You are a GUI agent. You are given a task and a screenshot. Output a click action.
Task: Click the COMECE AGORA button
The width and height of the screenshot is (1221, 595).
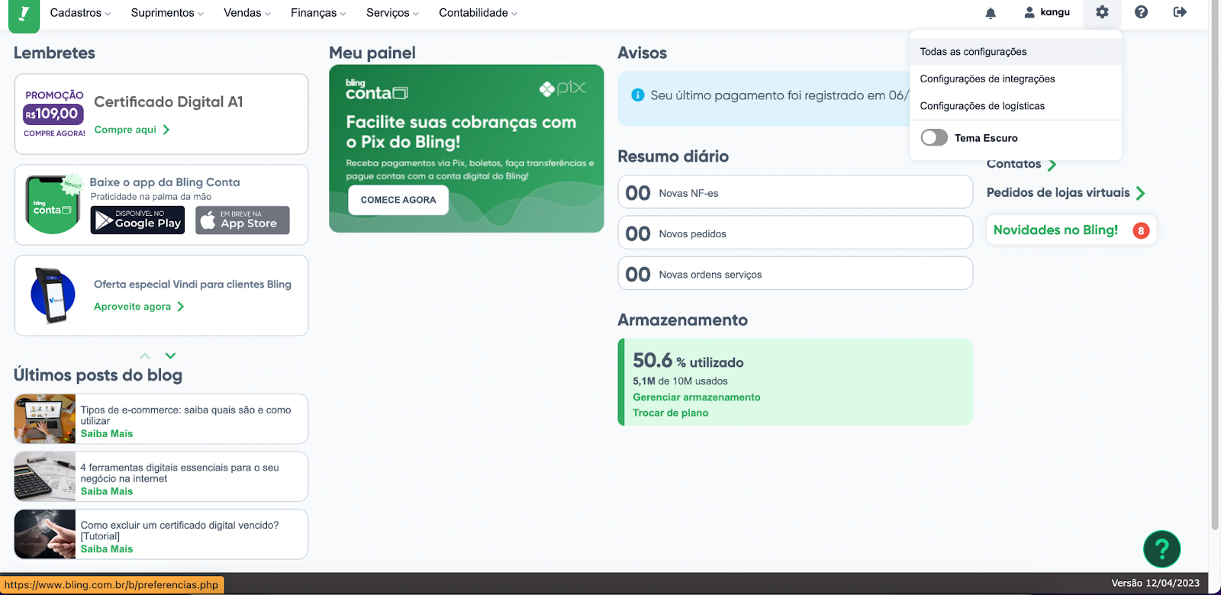398,200
